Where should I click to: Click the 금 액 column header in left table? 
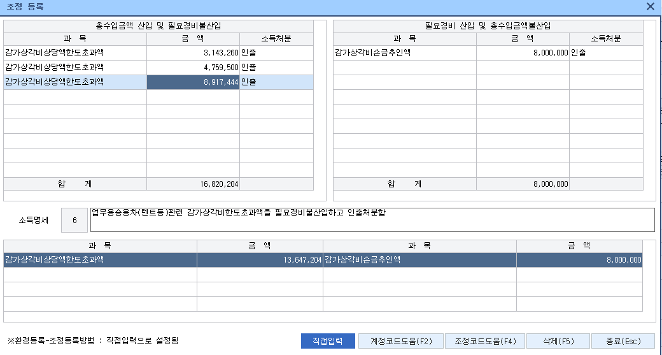coord(193,38)
